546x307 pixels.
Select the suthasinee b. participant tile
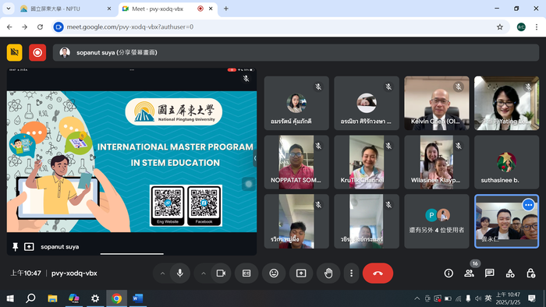click(507, 162)
